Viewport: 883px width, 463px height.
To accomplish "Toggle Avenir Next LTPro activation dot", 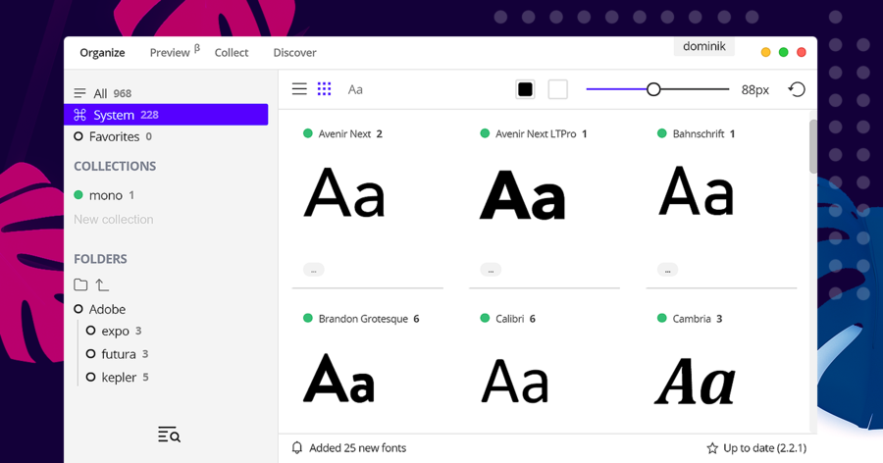I will (485, 133).
